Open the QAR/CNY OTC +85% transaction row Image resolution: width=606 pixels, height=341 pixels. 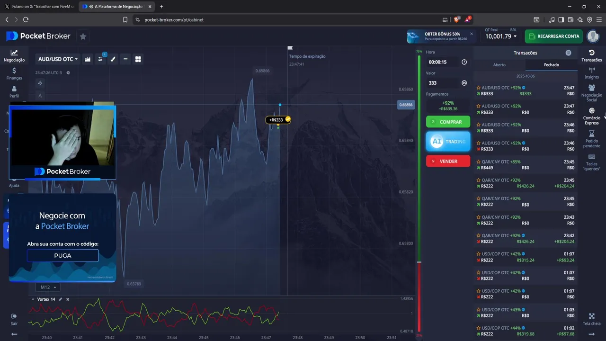point(526,165)
